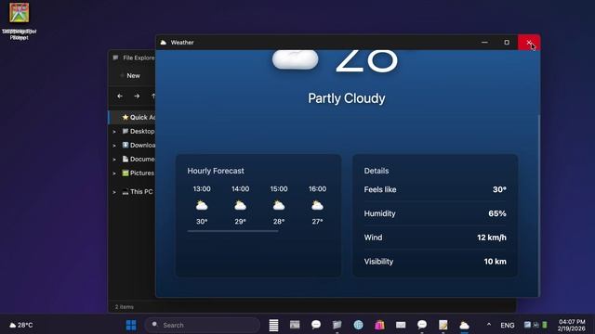Click the Weather app icon in the title bar

tap(164, 43)
